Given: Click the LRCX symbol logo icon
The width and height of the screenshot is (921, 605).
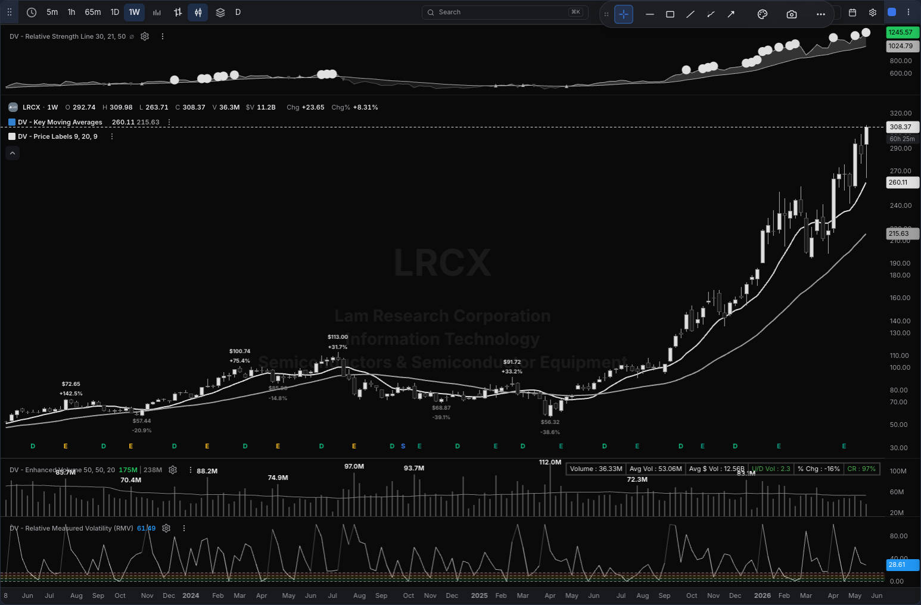Looking at the screenshot, I should [13, 107].
